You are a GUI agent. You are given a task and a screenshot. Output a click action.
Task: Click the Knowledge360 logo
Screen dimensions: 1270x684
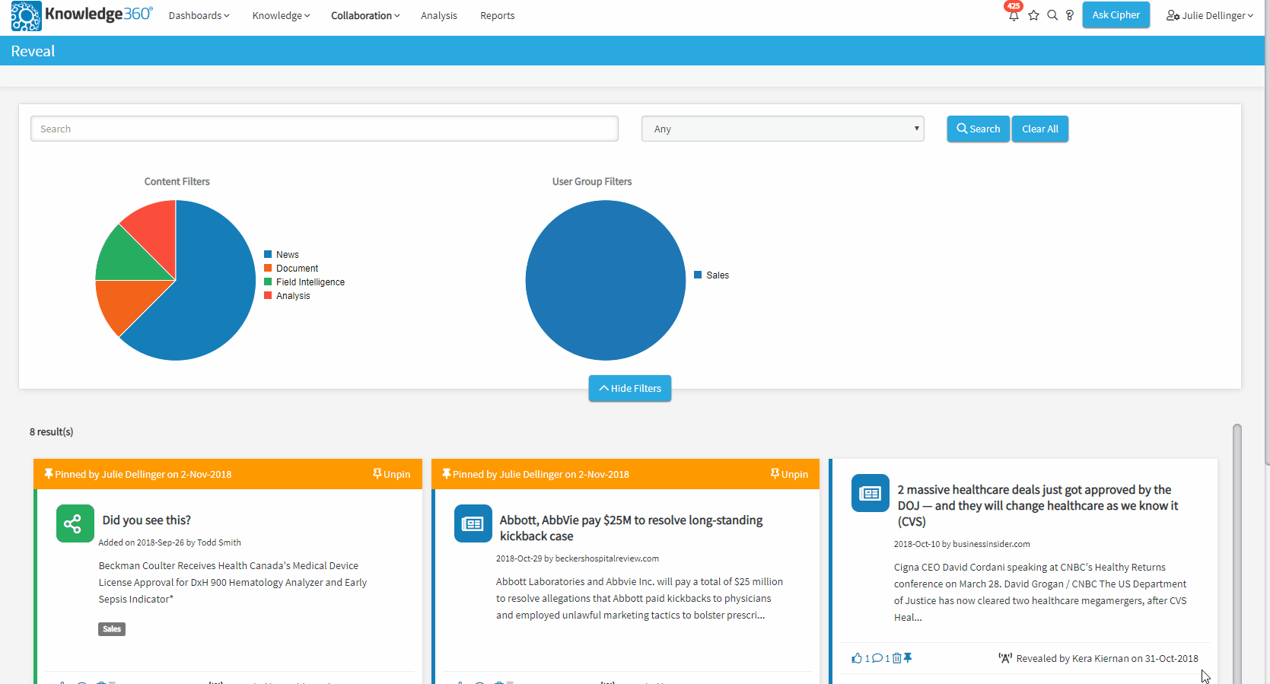point(81,15)
